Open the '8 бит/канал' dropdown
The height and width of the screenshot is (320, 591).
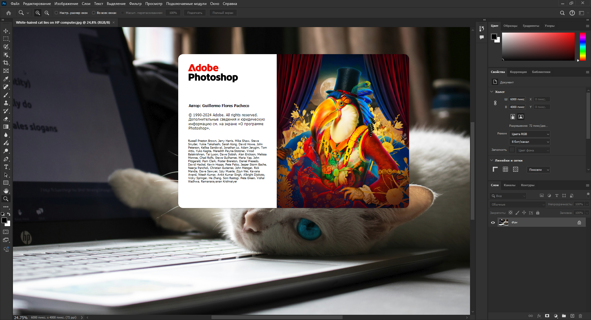(530, 142)
